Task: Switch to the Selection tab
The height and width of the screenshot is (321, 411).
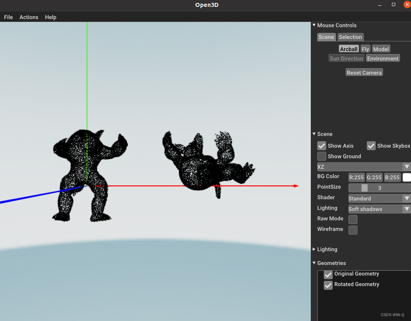Action: [350, 37]
